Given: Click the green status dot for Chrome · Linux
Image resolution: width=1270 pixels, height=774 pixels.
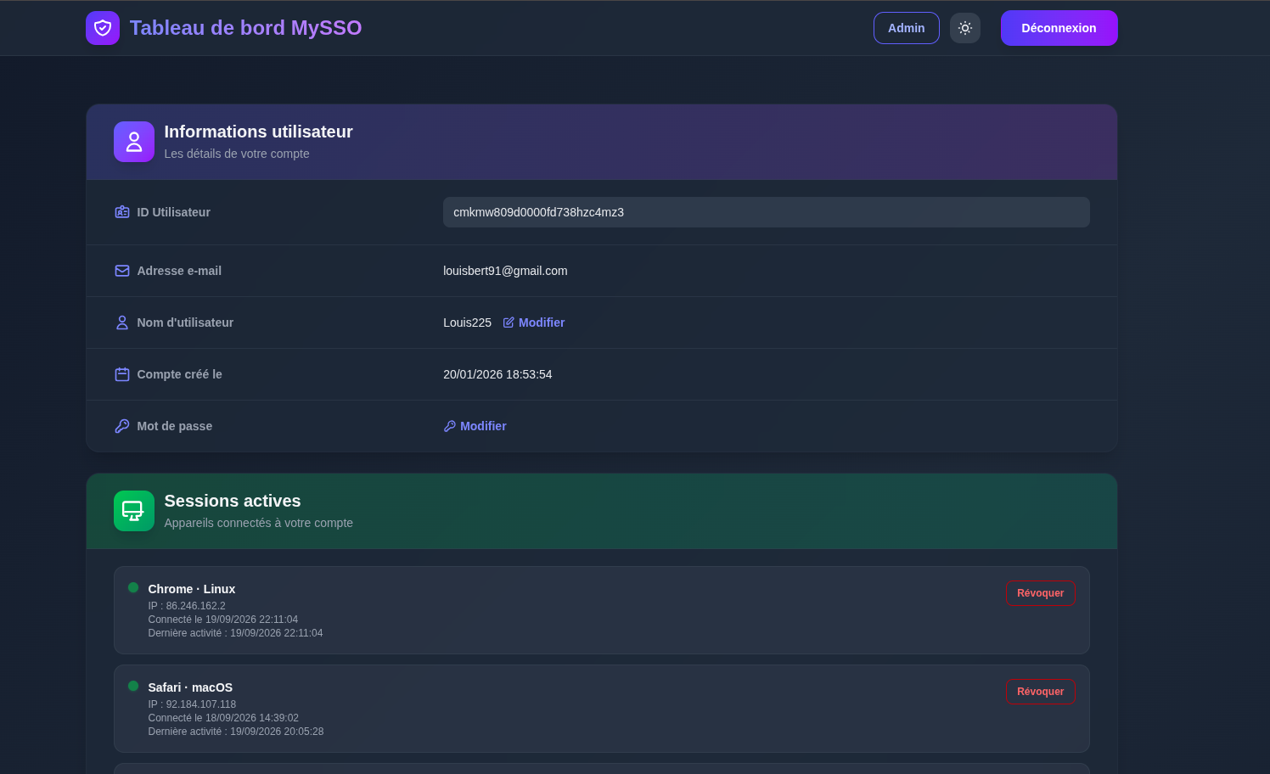Looking at the screenshot, I should (133, 587).
